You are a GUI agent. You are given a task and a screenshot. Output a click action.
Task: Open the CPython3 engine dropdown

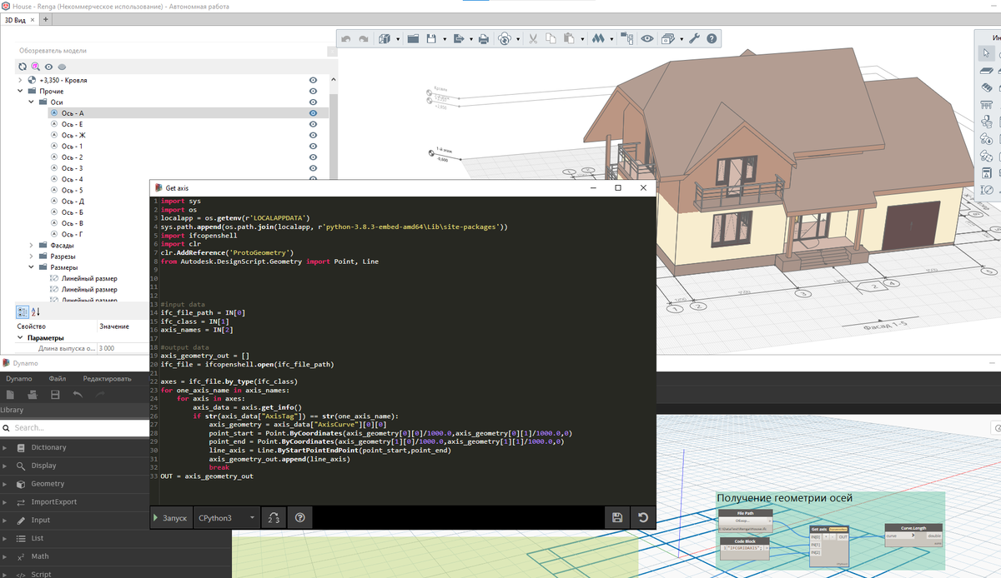tap(227, 517)
